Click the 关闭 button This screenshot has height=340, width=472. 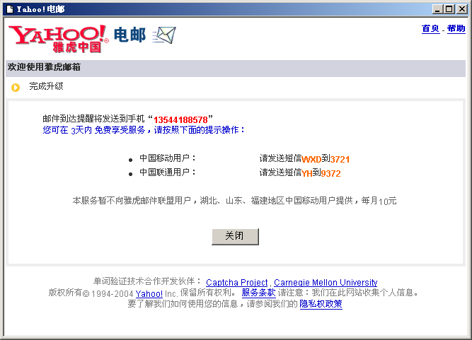coord(235,237)
